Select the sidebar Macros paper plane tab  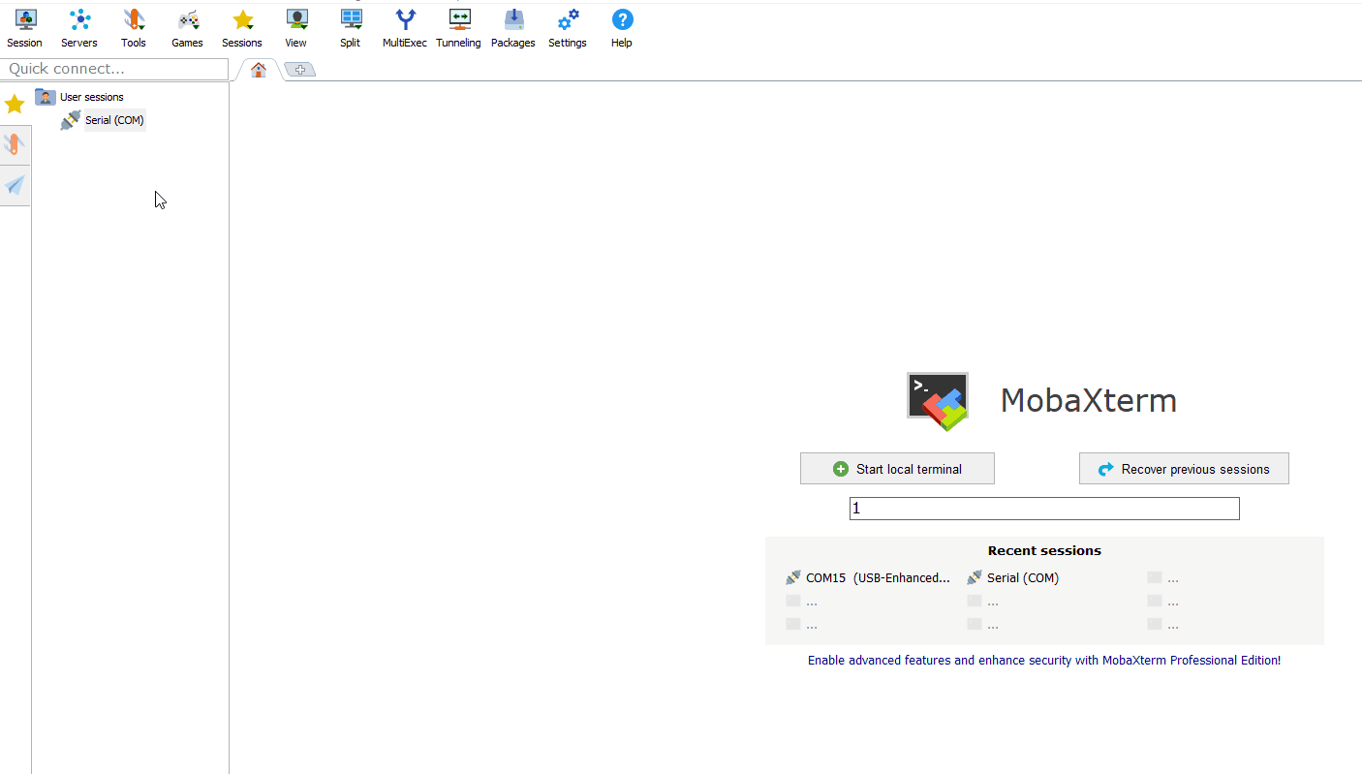tap(15, 185)
